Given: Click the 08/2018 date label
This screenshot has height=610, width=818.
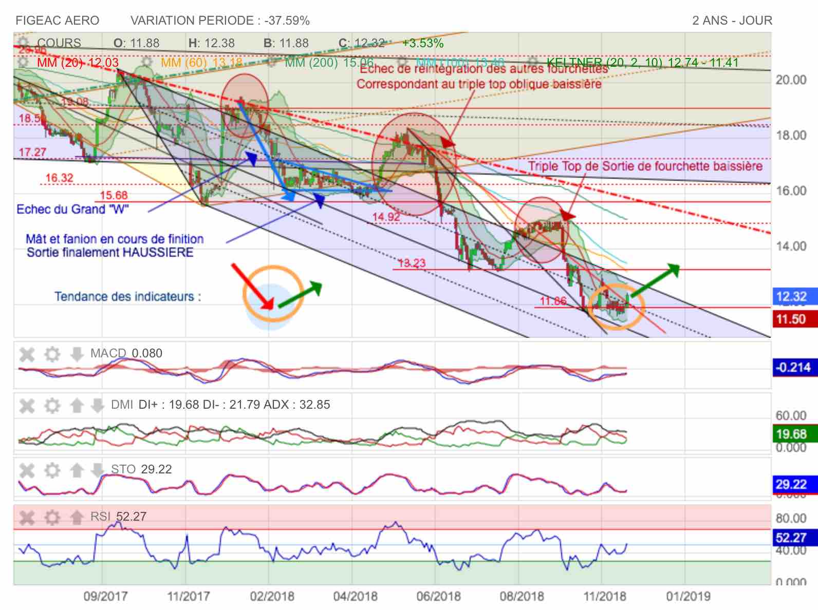Looking at the screenshot, I should [522, 596].
